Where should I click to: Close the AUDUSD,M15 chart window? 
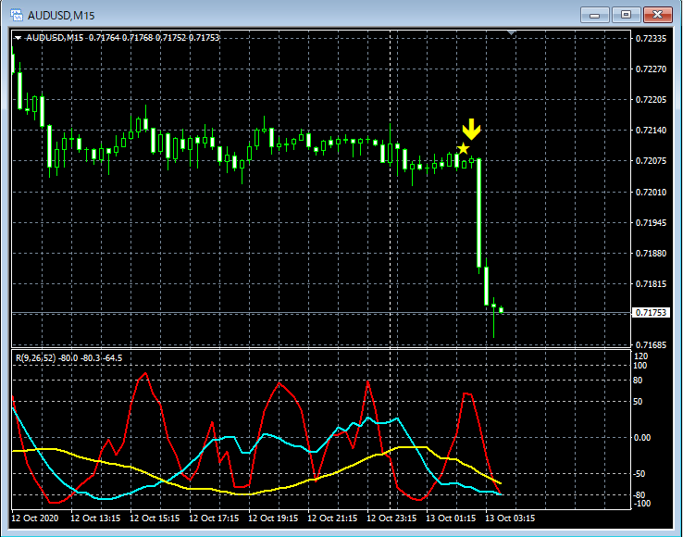657,15
